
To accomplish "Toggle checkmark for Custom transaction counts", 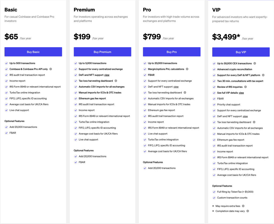I will 214,198.
